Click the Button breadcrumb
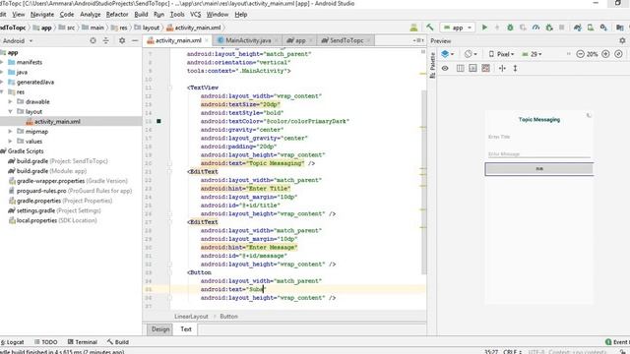Viewport: 630px width, 354px height. (229, 317)
